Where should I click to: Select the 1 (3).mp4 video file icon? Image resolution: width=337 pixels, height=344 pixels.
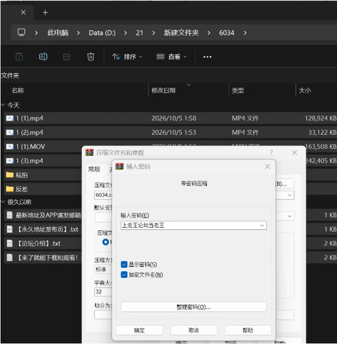tap(10, 161)
